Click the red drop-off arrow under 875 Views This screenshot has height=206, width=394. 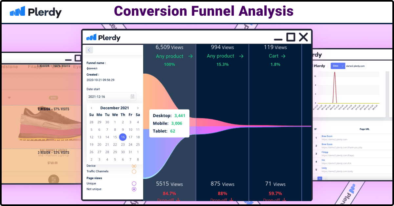[x=231, y=200]
